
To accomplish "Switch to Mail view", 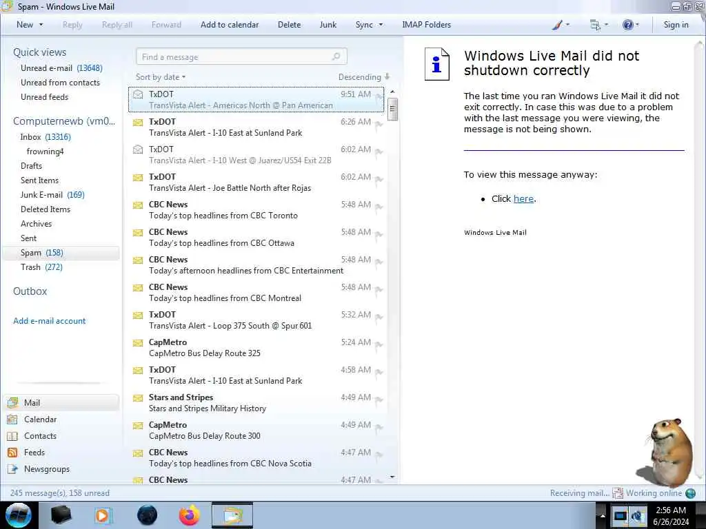I will coord(61,402).
